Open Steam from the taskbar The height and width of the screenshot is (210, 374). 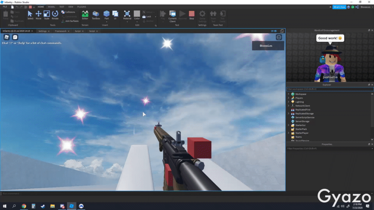coord(43,206)
